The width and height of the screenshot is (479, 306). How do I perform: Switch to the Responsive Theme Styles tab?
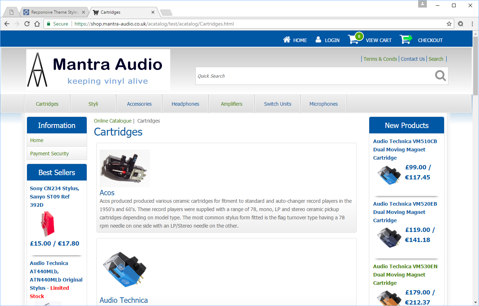54,12
